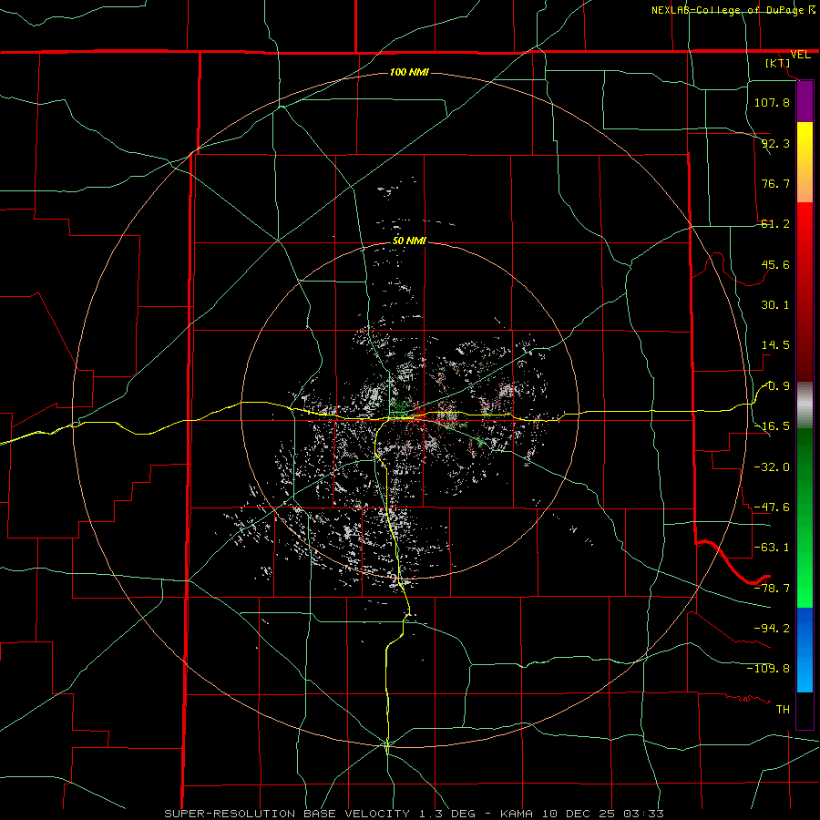Click the 107.8 velocity scale value
820x820 pixels.
click(x=772, y=102)
